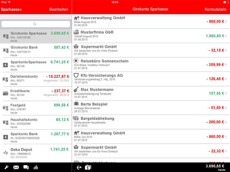
Task: Show the bar chart statistics icon
Action: click(36, 167)
